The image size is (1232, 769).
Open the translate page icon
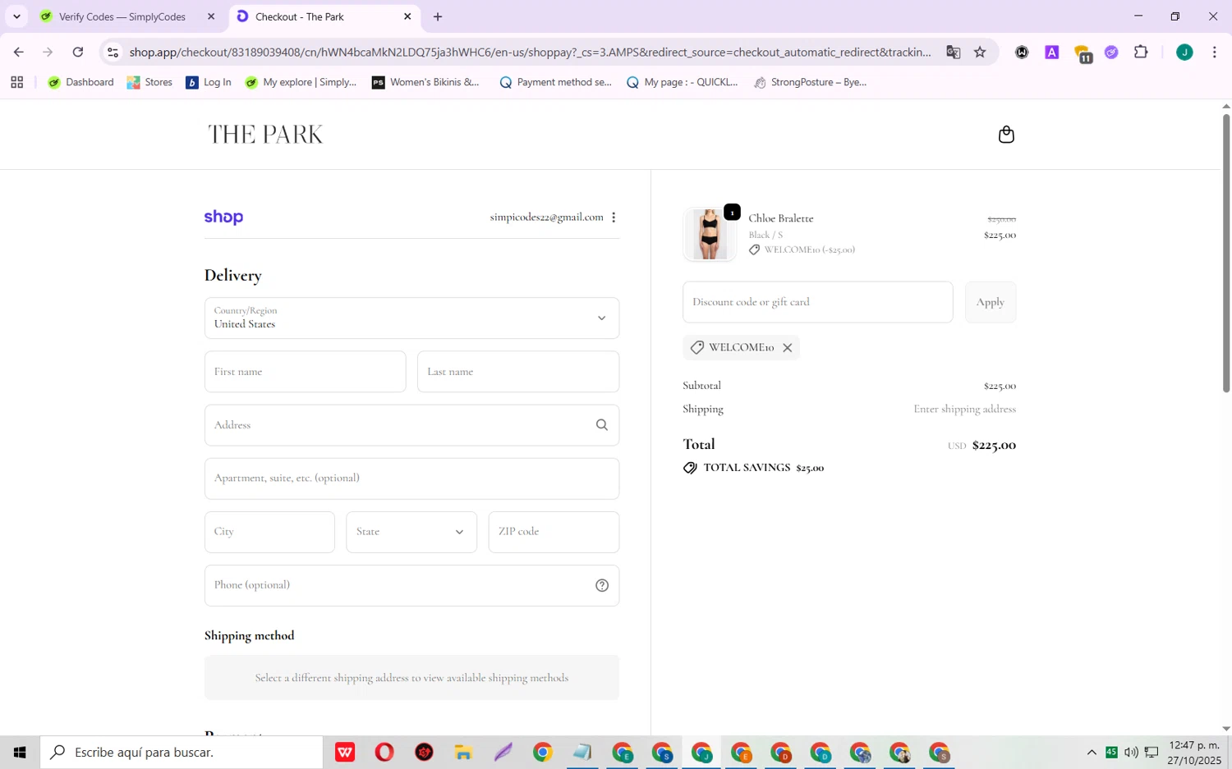953,52
